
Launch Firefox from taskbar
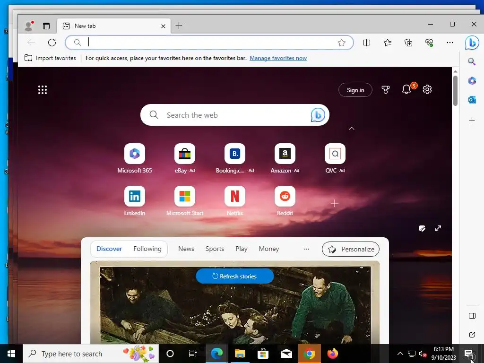pyautogui.click(x=332, y=354)
